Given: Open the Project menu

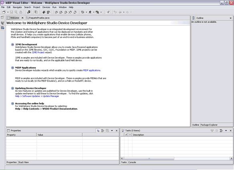Looking at the screenshot, I should (x=36, y=7).
